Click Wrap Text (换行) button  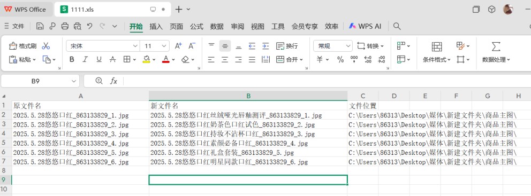click(x=287, y=46)
